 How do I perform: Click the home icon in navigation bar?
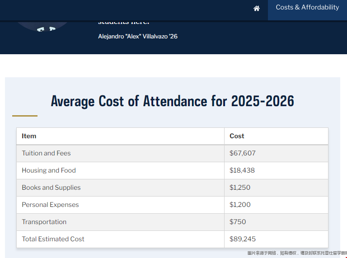coord(257,9)
